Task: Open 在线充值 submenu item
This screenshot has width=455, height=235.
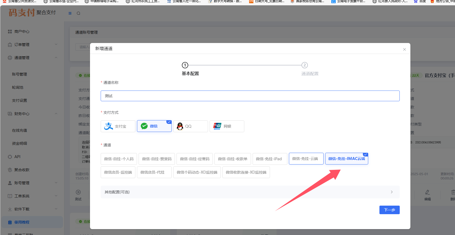Action: (19, 130)
